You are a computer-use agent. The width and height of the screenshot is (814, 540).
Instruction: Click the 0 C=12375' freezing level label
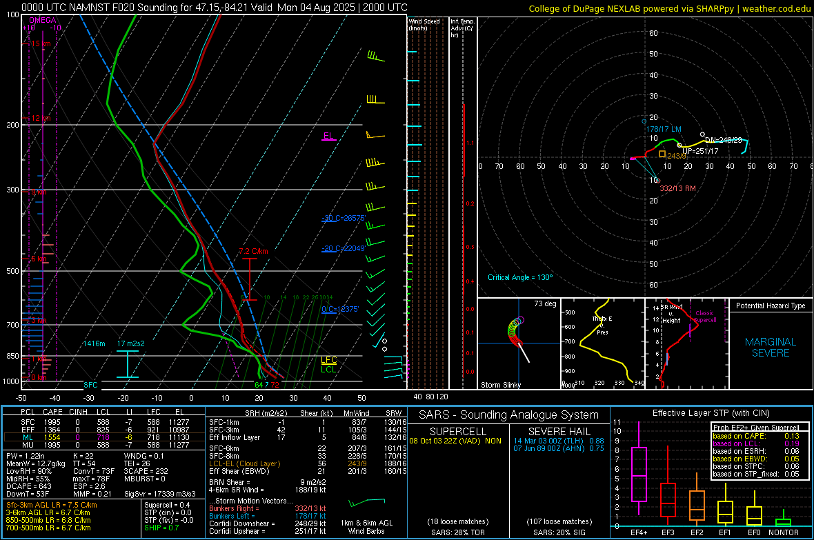point(340,309)
